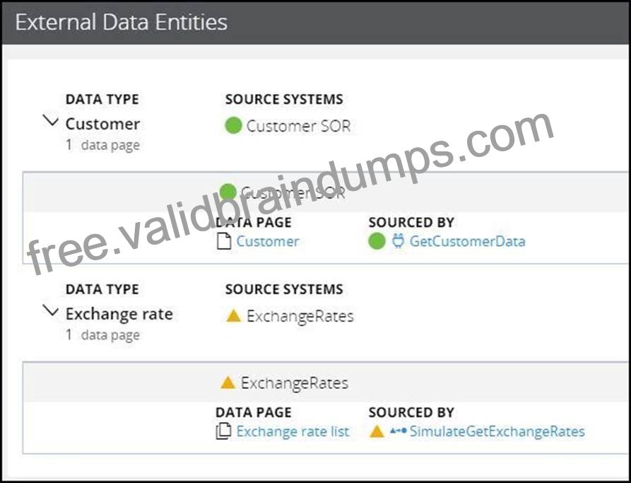Open the Exchange rate list data page
The width and height of the screenshot is (631, 483).
(x=293, y=431)
